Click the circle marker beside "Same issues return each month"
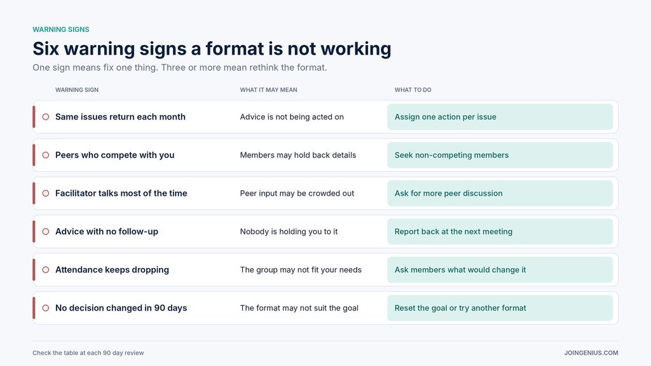 coord(46,117)
